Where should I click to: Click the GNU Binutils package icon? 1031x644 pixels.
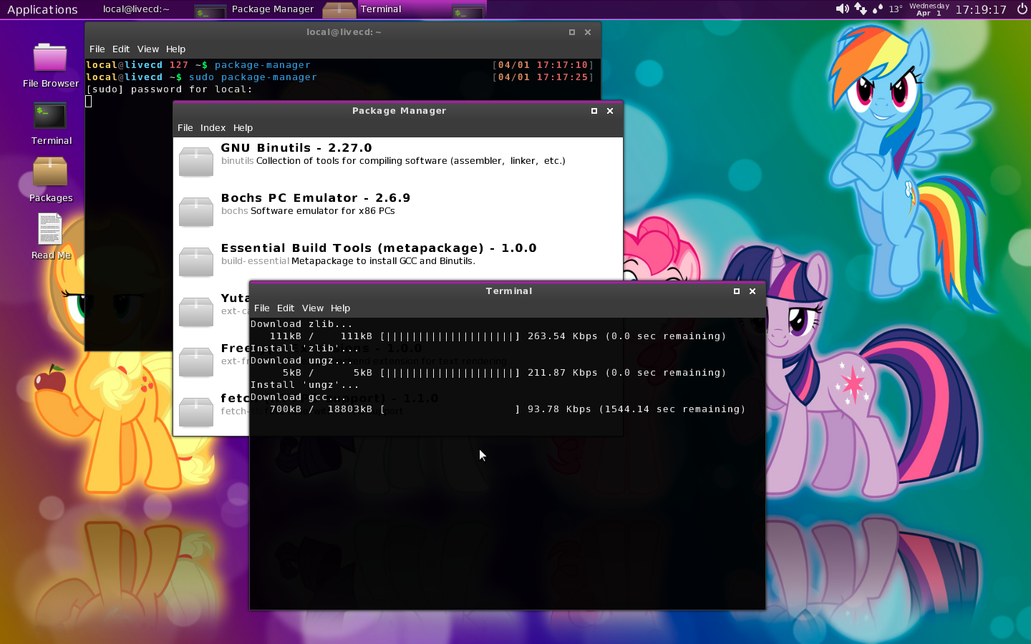pyautogui.click(x=196, y=161)
